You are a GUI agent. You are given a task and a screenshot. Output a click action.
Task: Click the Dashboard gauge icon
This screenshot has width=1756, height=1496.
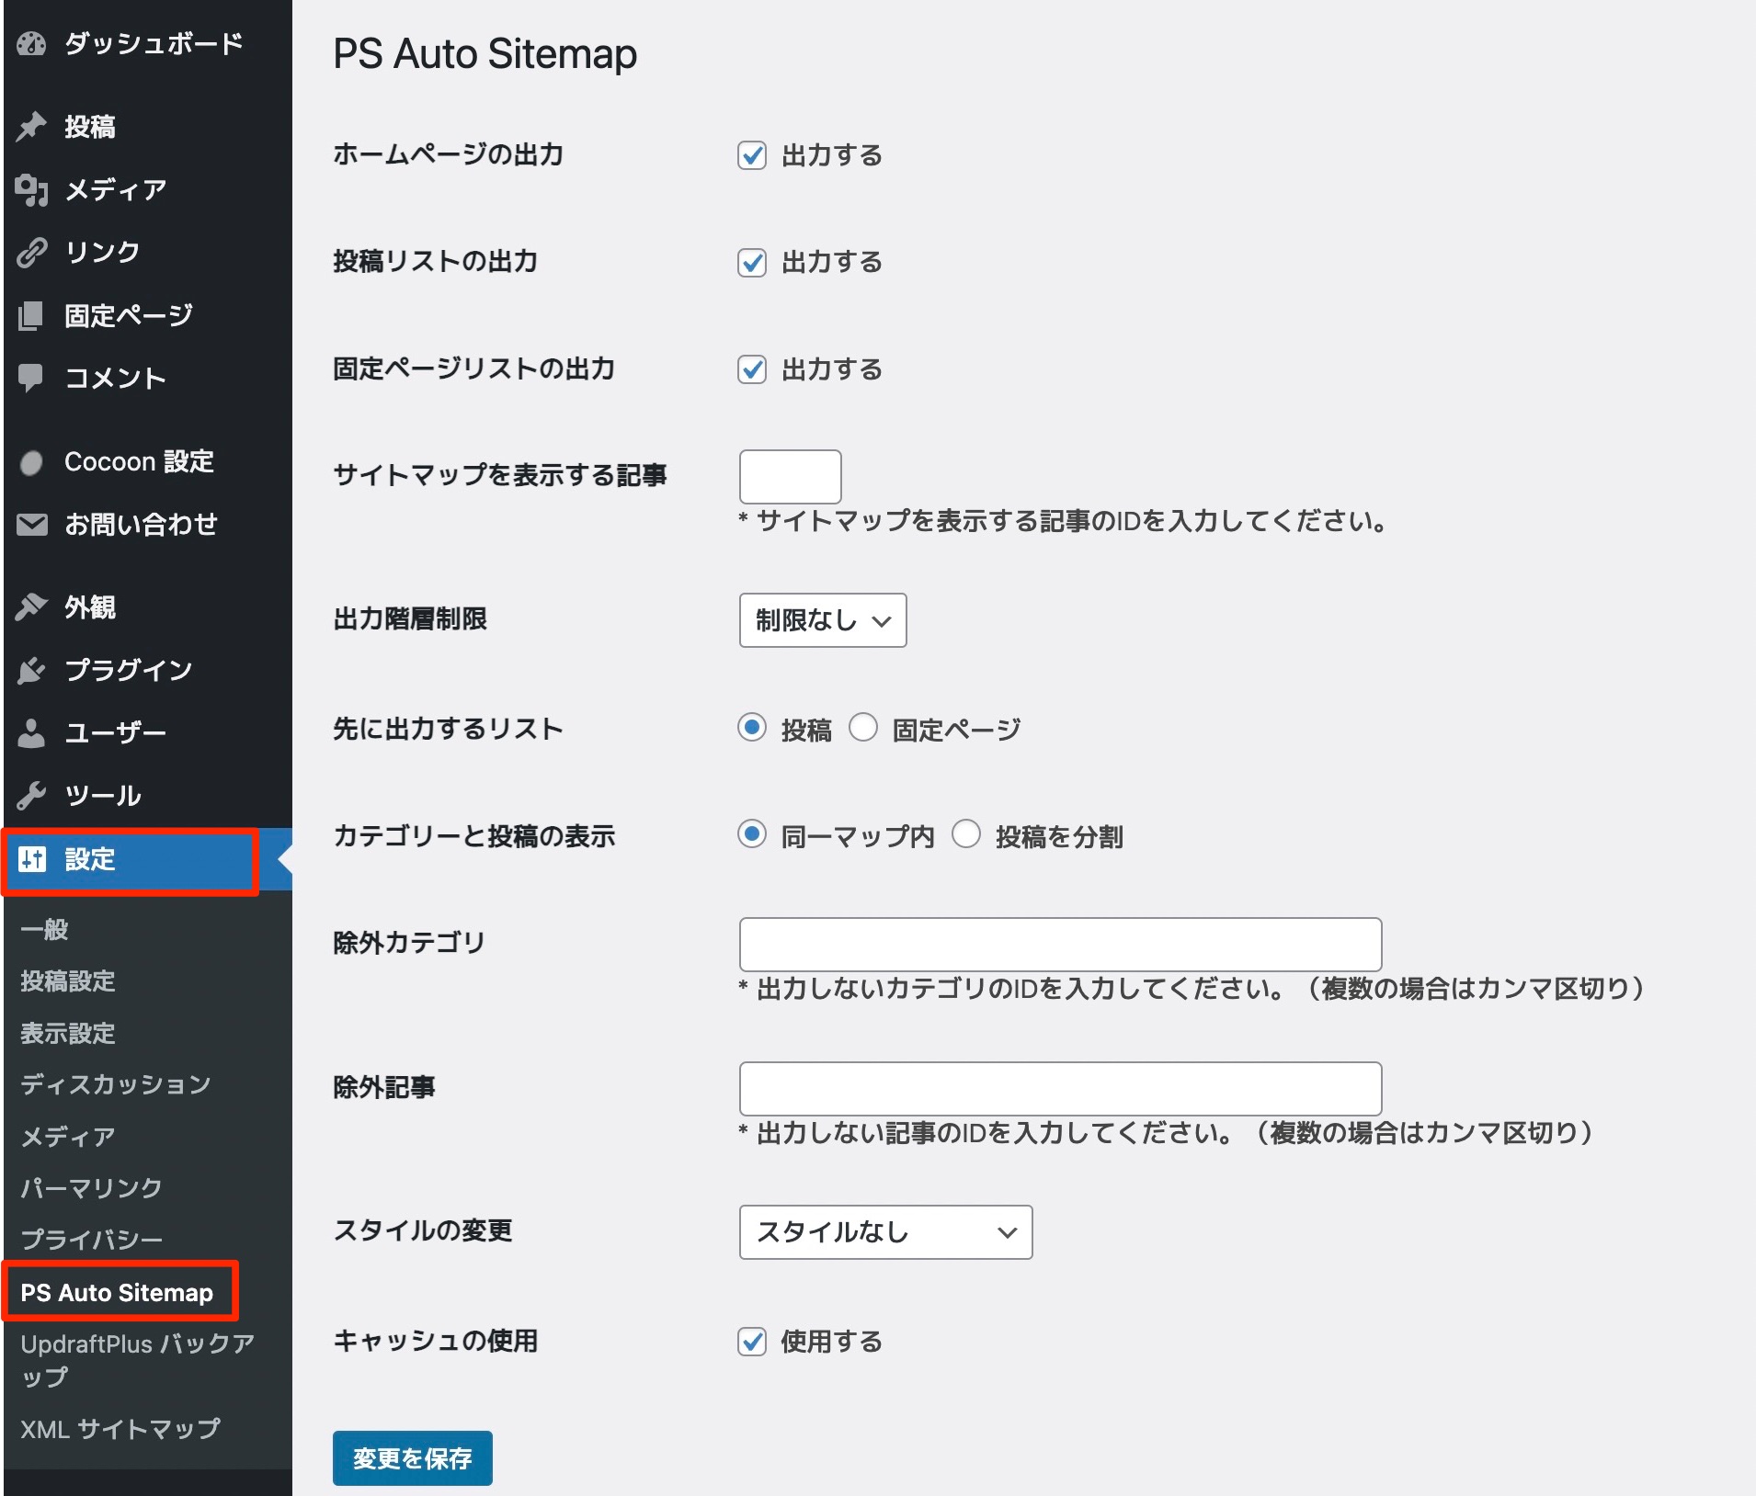[31, 43]
